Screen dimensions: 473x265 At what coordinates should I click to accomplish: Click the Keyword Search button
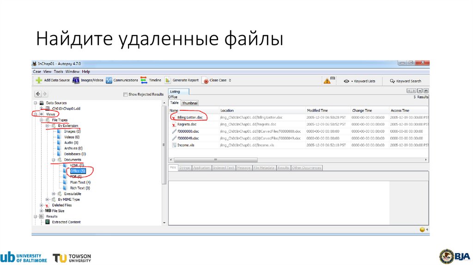tap(406, 81)
